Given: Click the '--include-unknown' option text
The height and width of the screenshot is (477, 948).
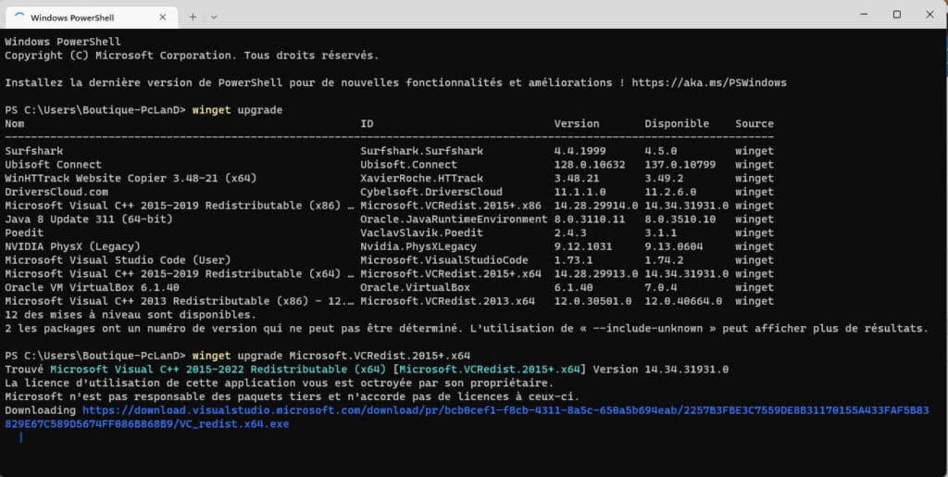Looking at the screenshot, I should tap(647, 329).
